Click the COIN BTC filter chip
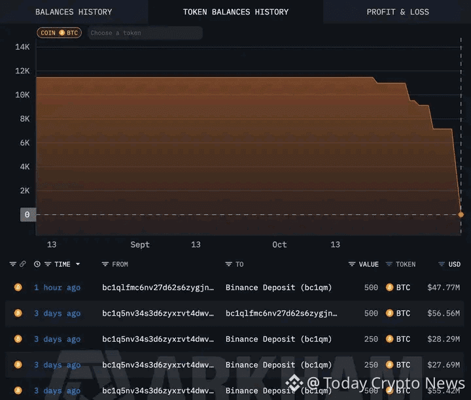Viewport: 471px width, 400px height. pyautogui.click(x=59, y=33)
